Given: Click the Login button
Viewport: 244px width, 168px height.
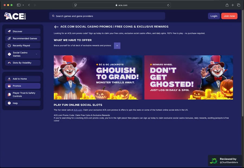Looking at the screenshot, I should [x=214, y=16].
